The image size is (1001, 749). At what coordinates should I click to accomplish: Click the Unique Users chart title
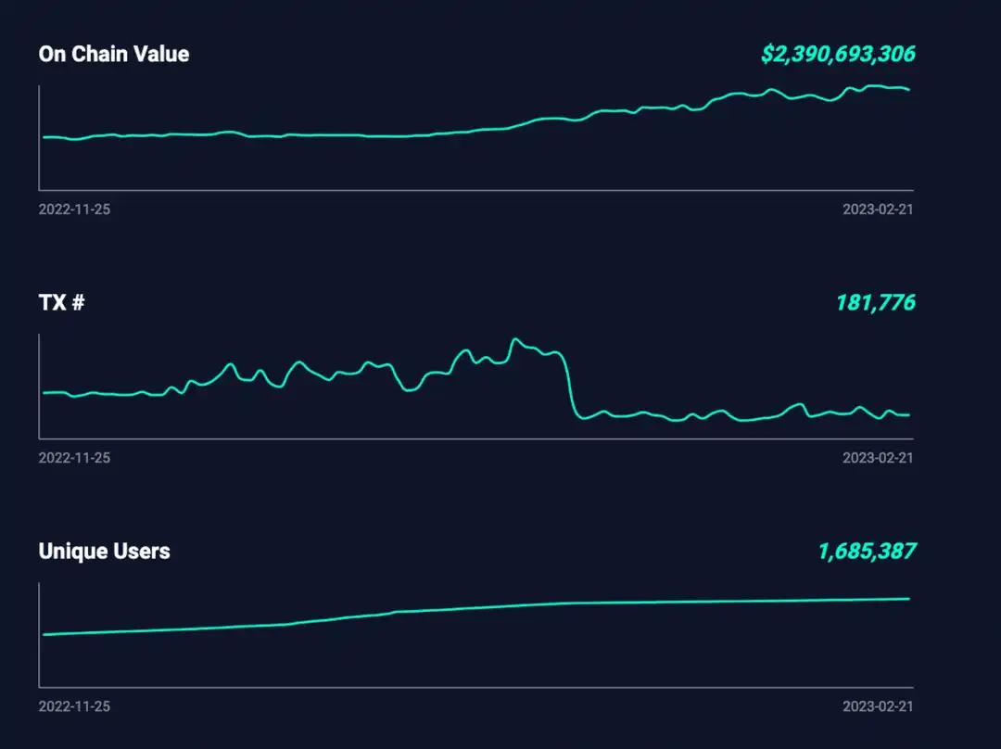click(104, 552)
